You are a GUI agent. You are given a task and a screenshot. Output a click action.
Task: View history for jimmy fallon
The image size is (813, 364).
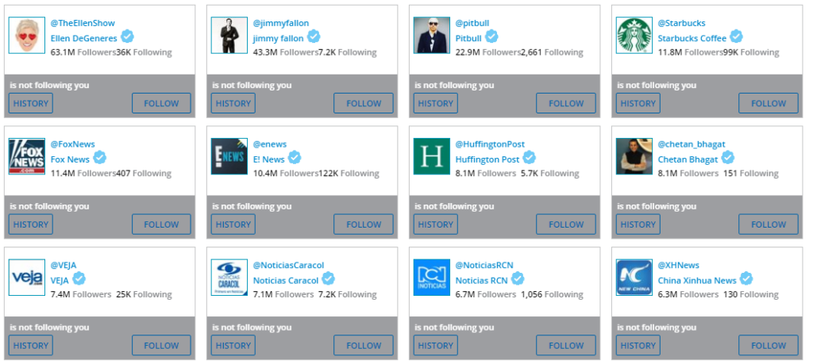click(233, 103)
